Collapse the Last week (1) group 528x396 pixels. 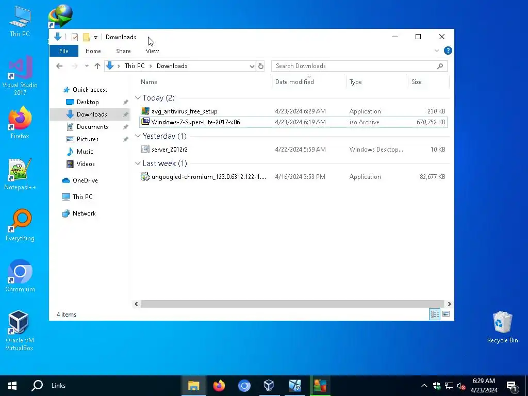point(138,163)
